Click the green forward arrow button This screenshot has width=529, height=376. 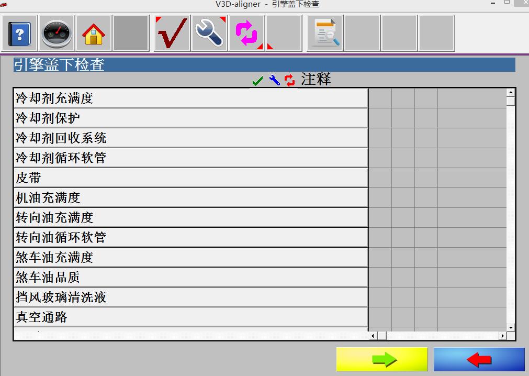(382, 360)
